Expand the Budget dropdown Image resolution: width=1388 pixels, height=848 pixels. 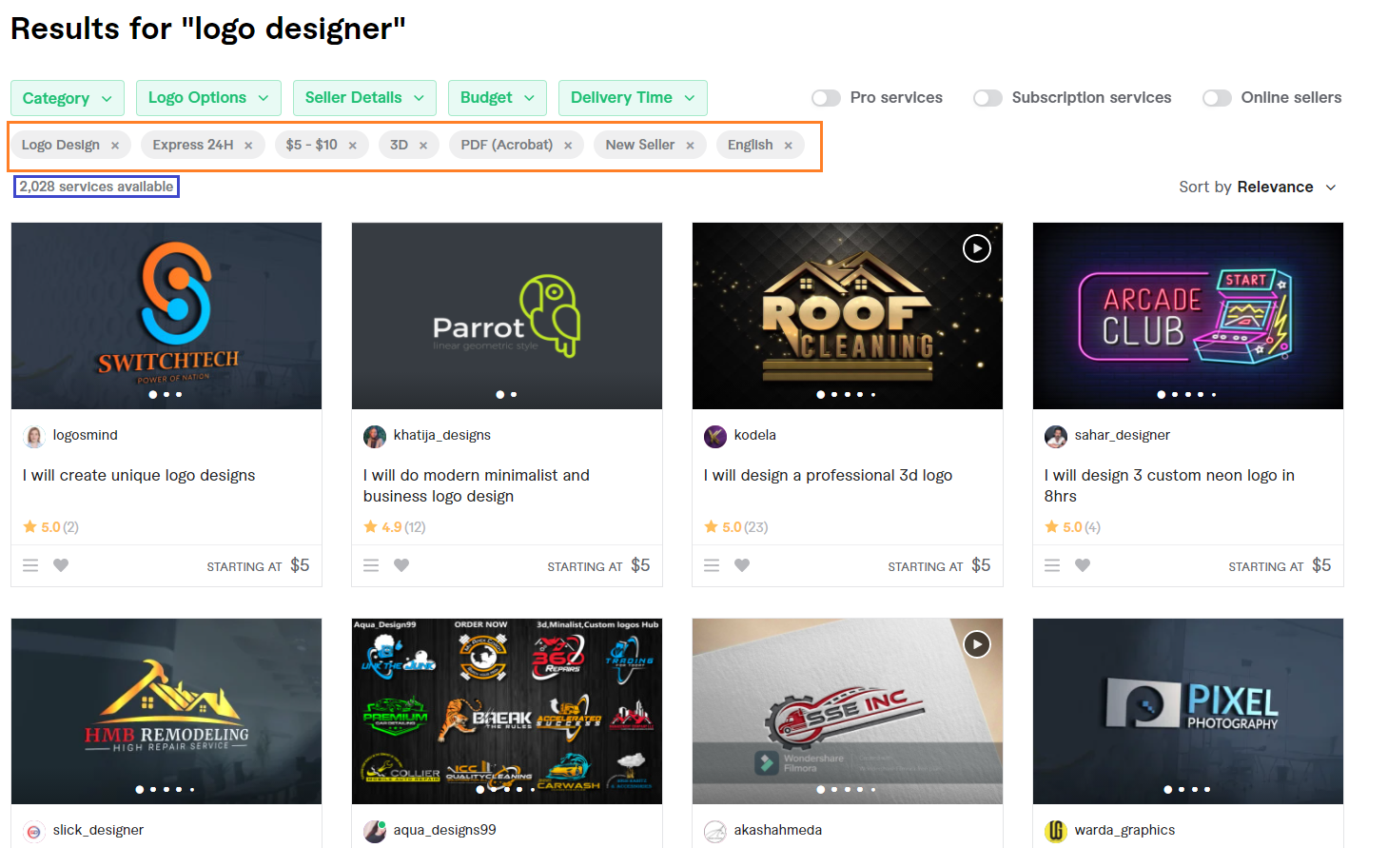(x=498, y=98)
